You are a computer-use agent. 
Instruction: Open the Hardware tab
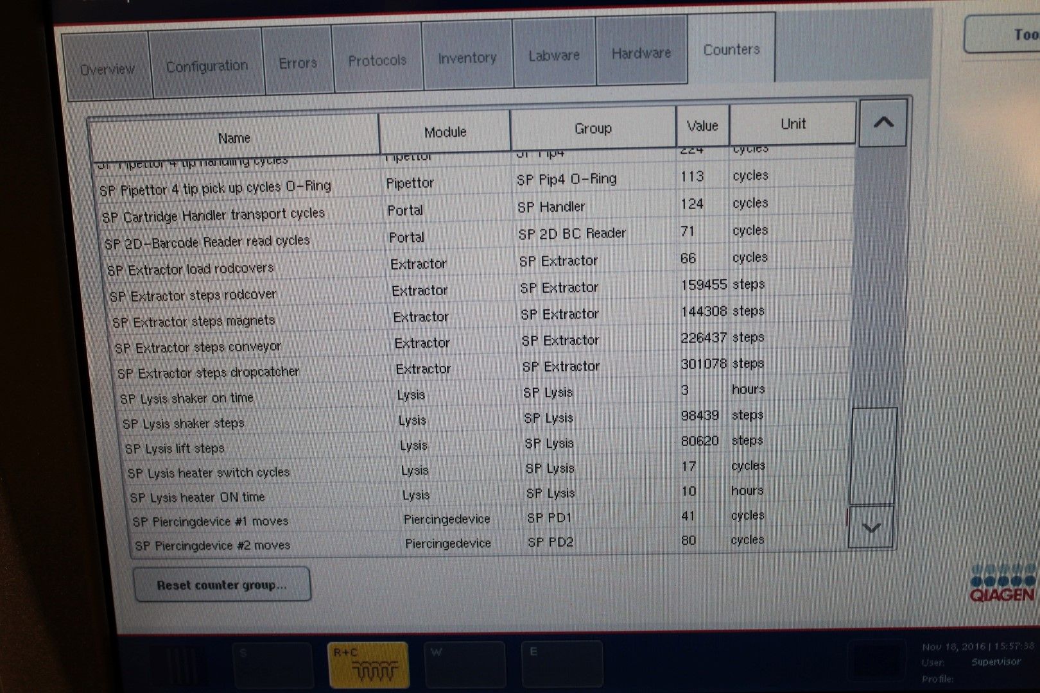click(x=642, y=51)
